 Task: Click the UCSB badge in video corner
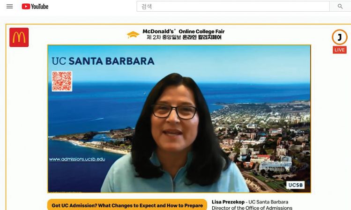point(296,185)
